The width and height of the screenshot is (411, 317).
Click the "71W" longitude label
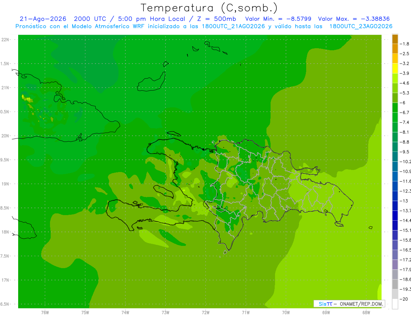pyautogui.click(x=246, y=312)
